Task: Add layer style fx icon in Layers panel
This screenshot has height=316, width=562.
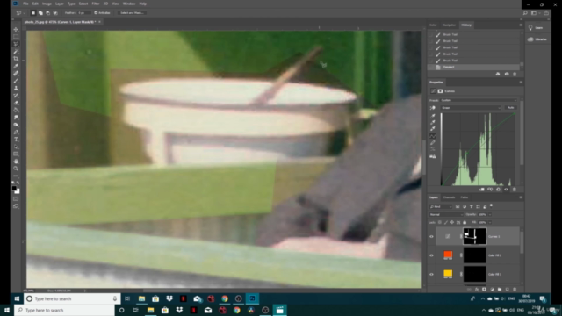Action: (x=477, y=289)
